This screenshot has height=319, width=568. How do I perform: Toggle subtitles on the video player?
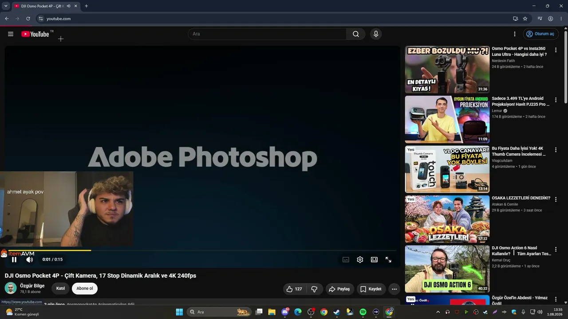tap(346, 260)
